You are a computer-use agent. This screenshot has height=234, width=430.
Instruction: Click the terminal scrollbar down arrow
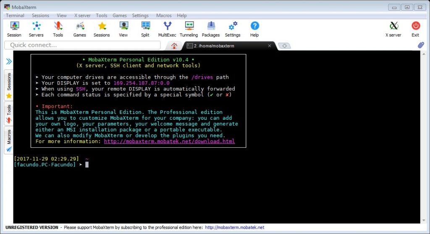(x=424, y=220)
